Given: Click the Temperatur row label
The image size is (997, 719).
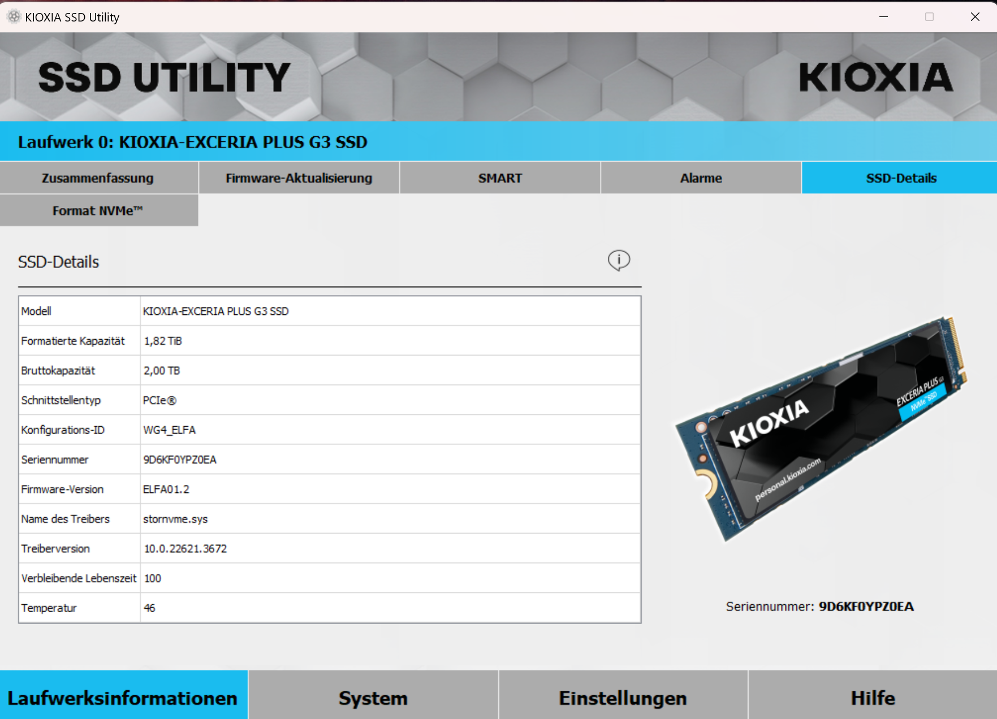Looking at the screenshot, I should pos(49,608).
